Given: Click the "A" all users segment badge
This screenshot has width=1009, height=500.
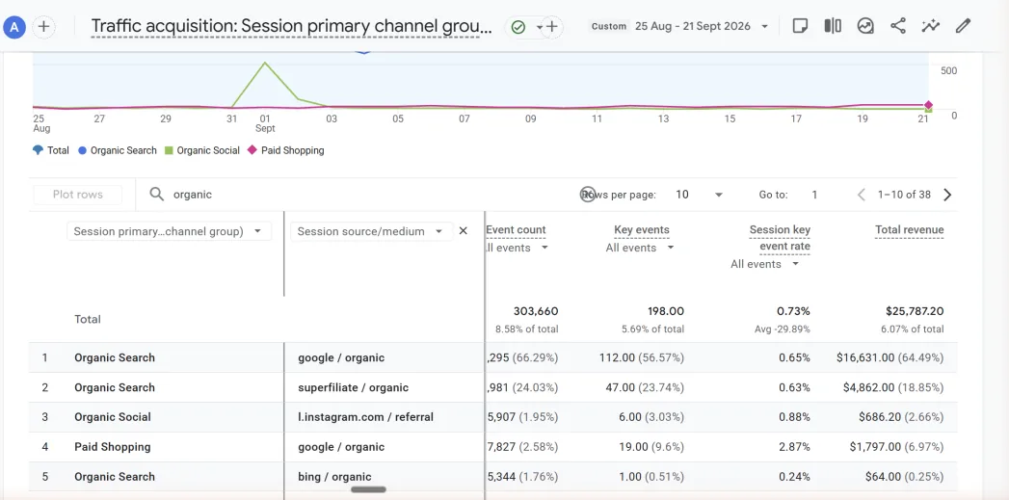Looking at the screenshot, I should [14, 27].
